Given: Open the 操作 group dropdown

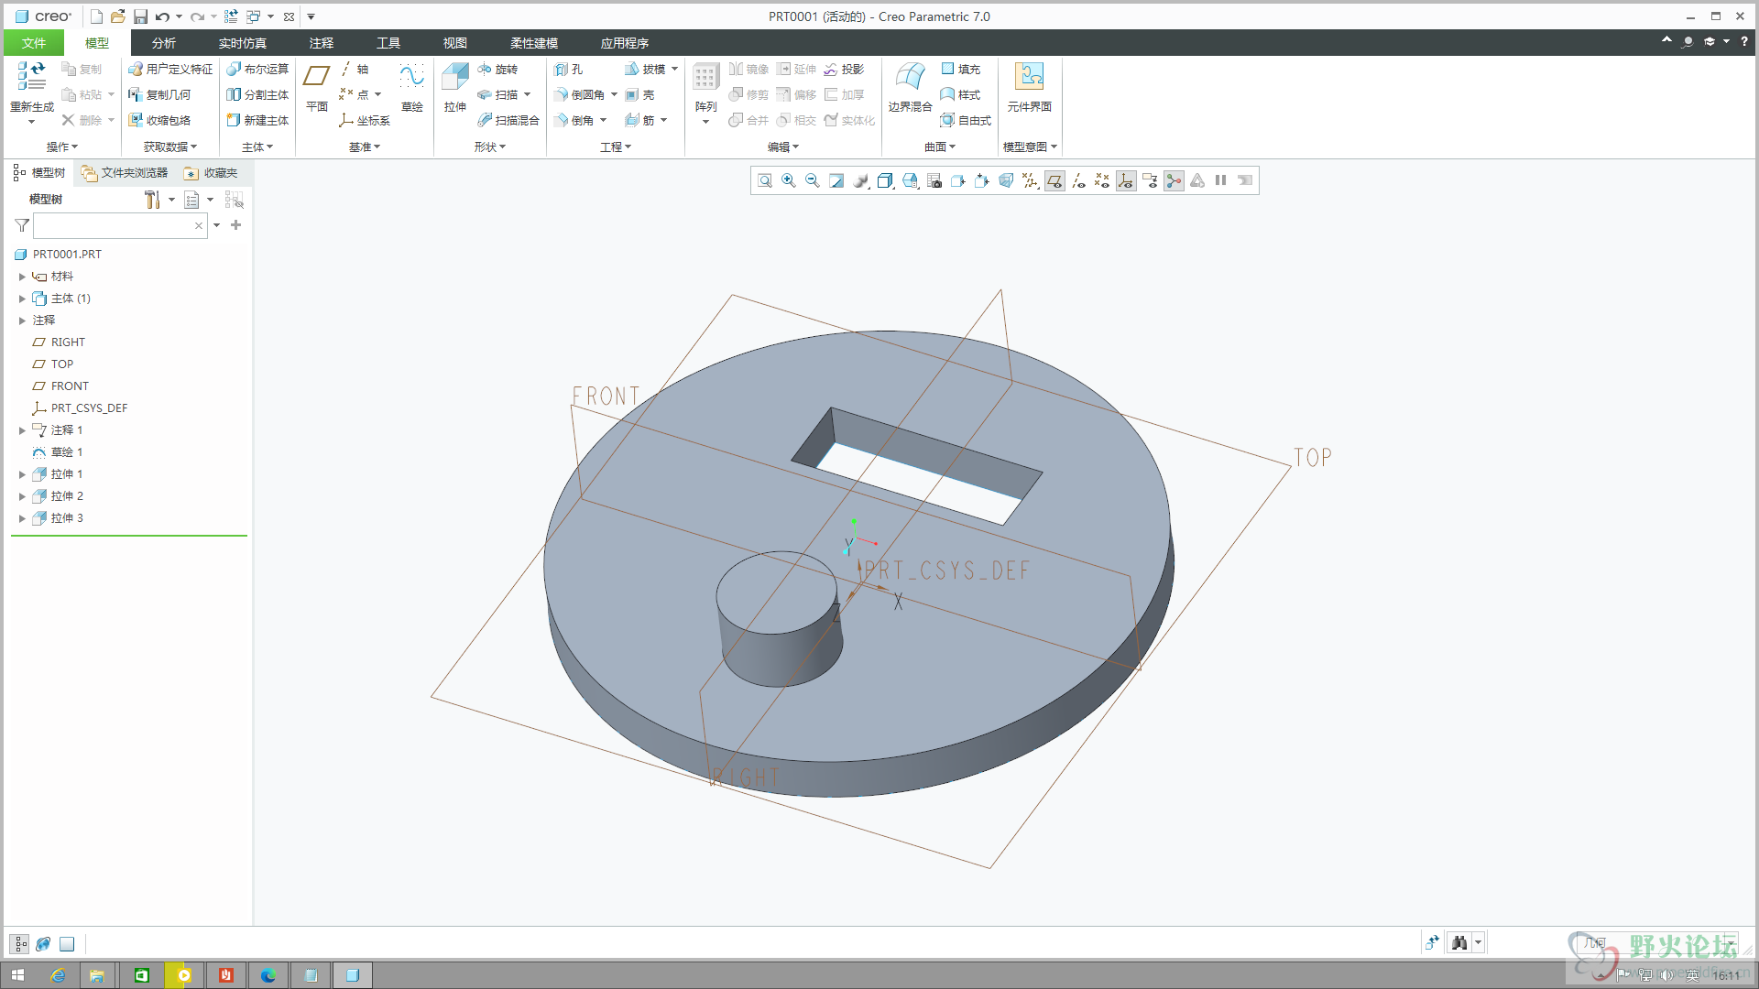Looking at the screenshot, I should tap(62, 147).
